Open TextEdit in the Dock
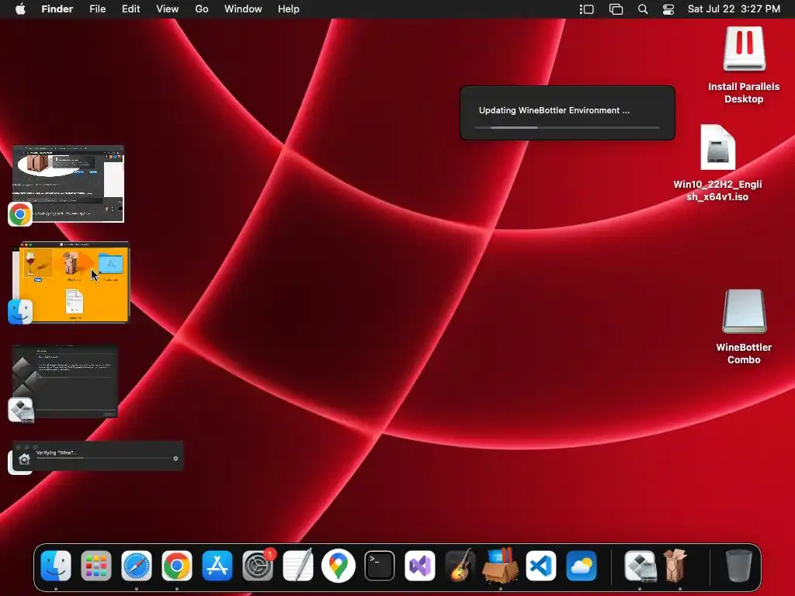795x596 pixels. coord(298,566)
